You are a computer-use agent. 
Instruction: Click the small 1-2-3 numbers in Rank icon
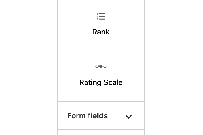97,17
